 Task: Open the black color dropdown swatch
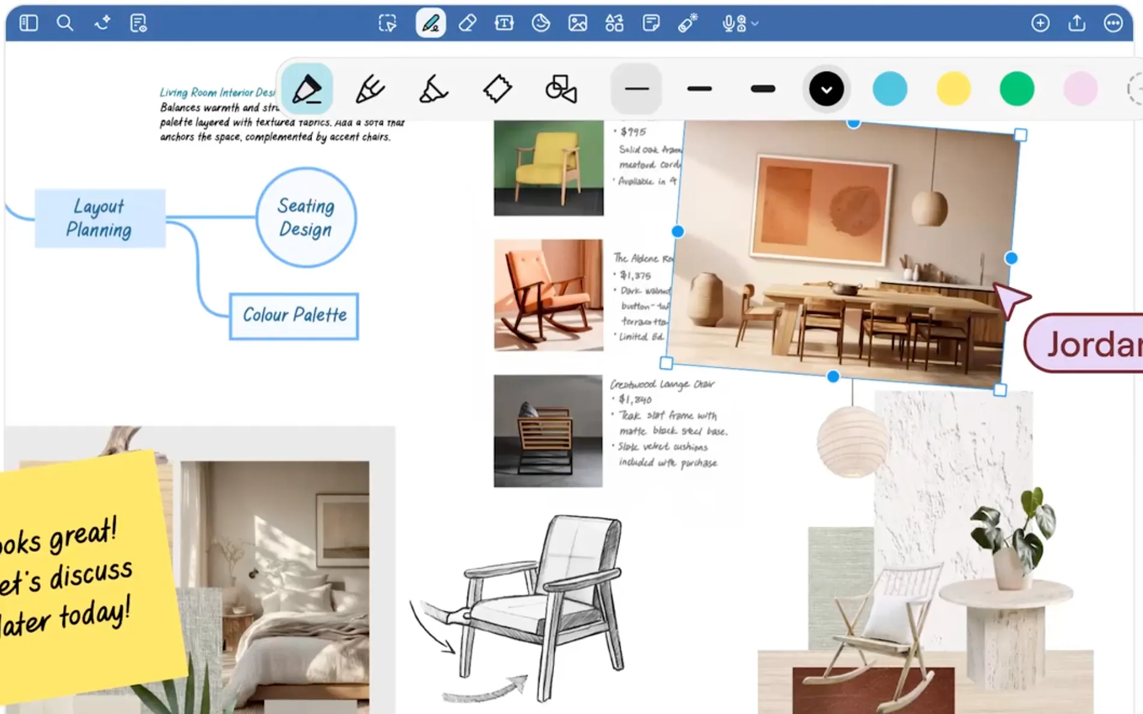(x=826, y=89)
